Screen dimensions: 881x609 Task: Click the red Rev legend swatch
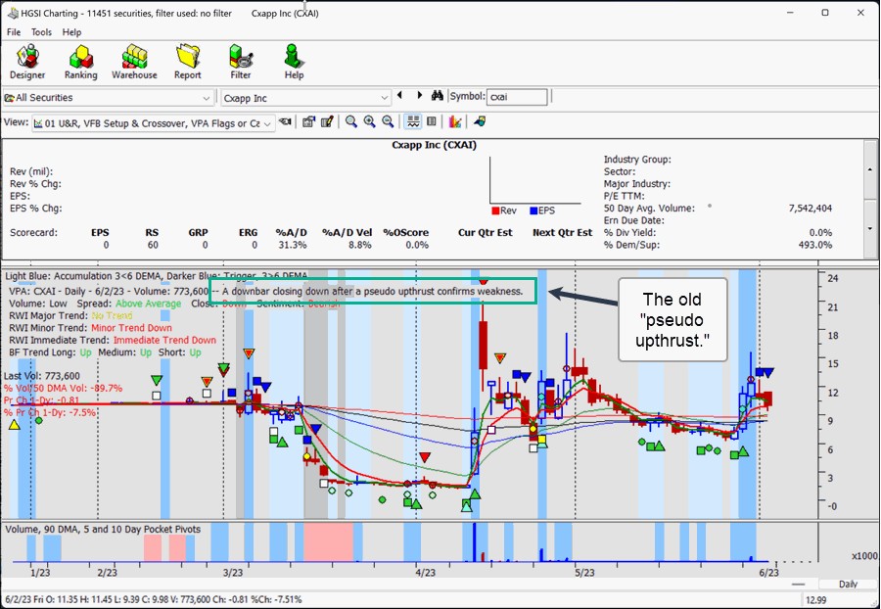click(495, 211)
